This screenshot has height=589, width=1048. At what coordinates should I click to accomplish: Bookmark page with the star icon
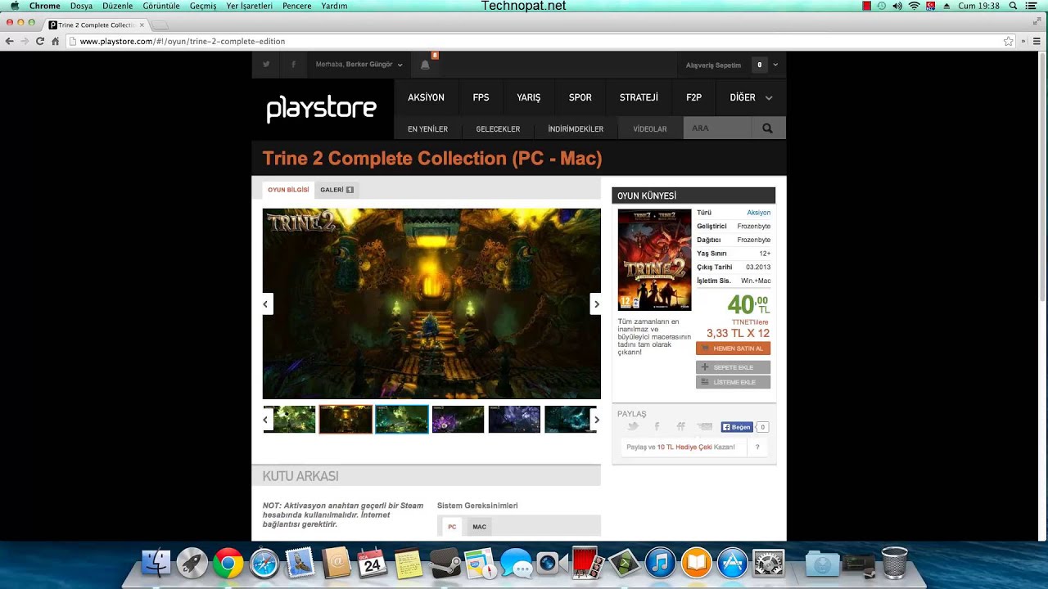tap(1009, 41)
